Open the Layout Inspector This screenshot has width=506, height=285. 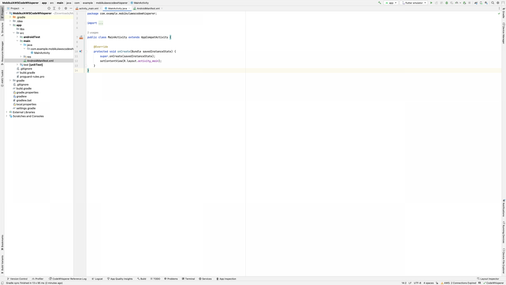tap(488, 279)
